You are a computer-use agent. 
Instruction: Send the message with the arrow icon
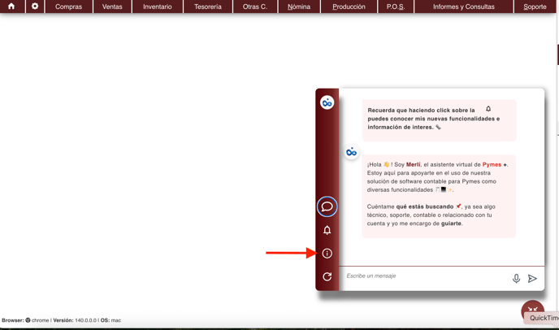tap(532, 279)
